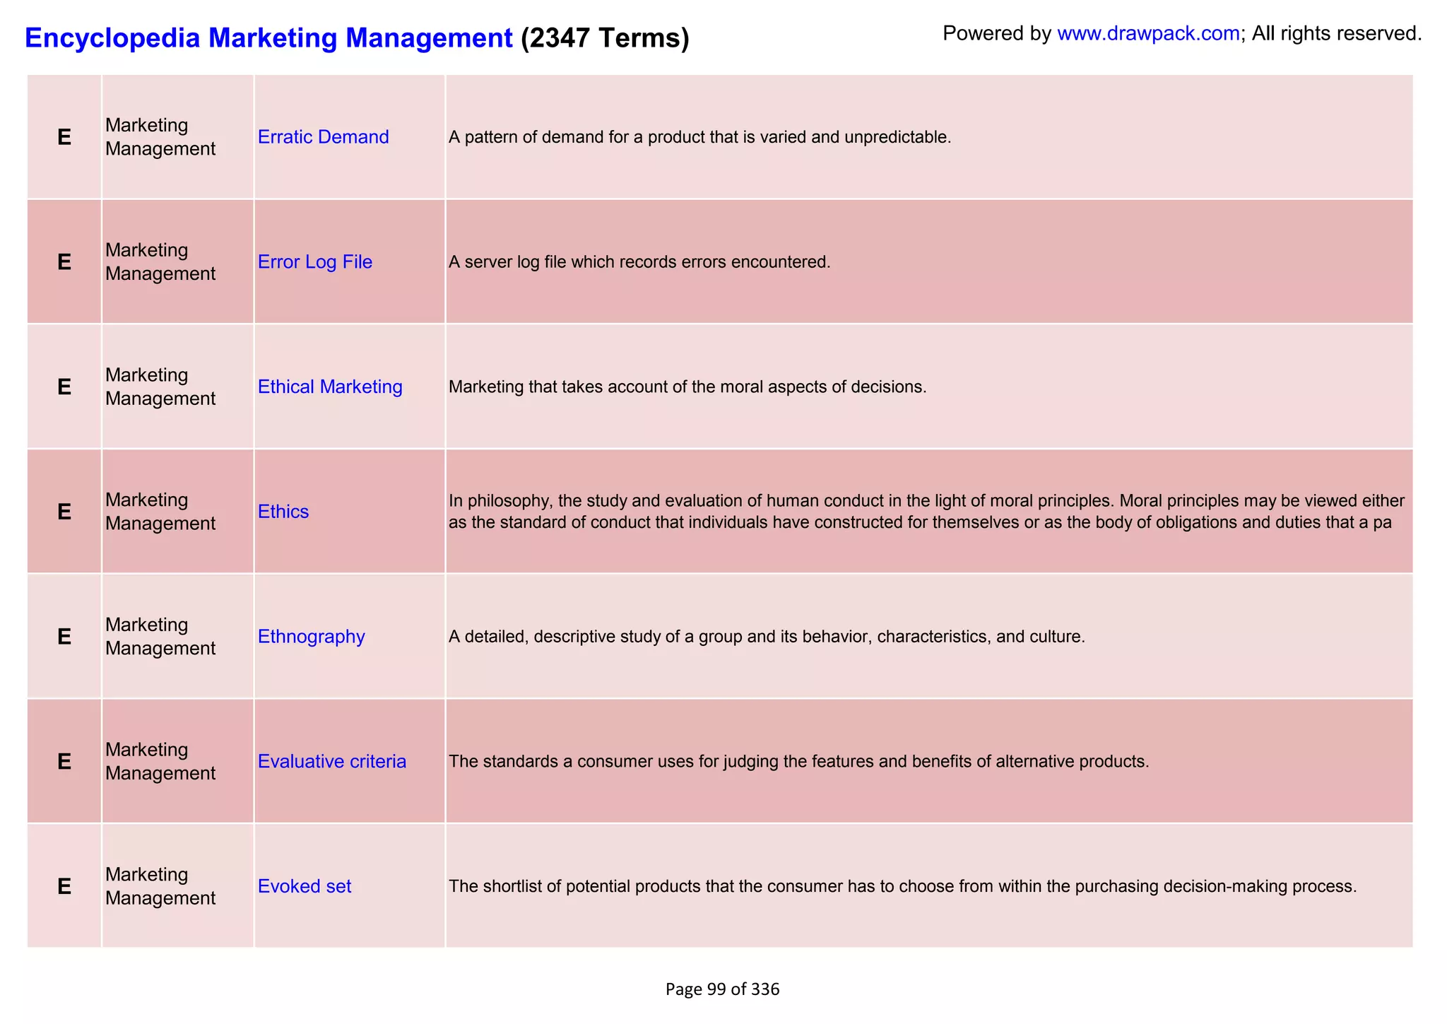Click the letter E in Ethical Marketing row
This screenshot has height=1024, width=1447.
tap(64, 387)
